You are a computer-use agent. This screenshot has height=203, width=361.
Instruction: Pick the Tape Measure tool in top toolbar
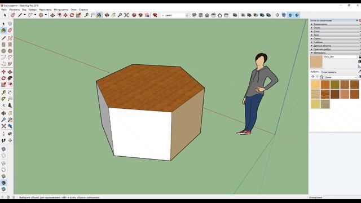[86, 15]
